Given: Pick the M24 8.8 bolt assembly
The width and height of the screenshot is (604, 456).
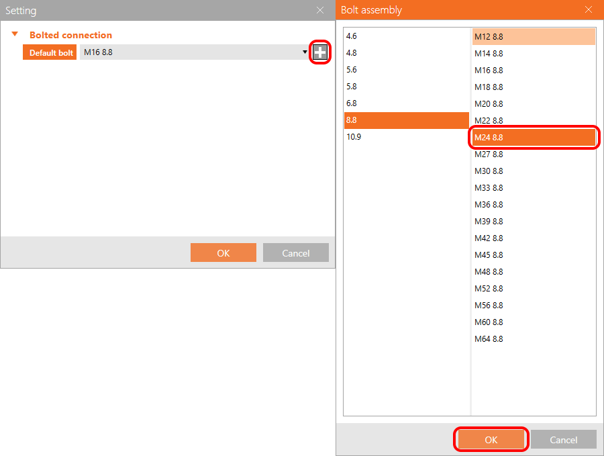Looking at the screenshot, I should tap(534, 137).
